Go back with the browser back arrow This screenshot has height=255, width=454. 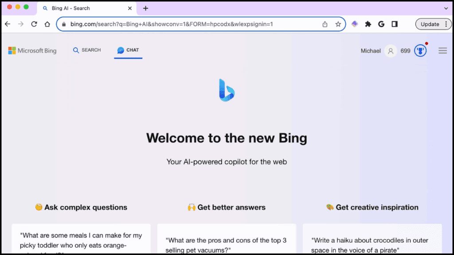click(8, 24)
